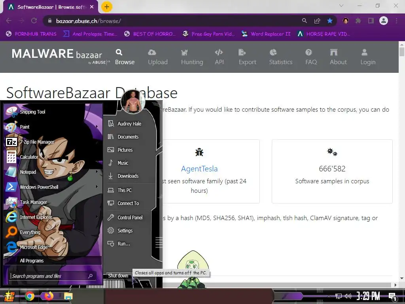Focus the Search programs and files box
Image resolution: width=405 pixels, height=304 pixels.
click(53, 276)
